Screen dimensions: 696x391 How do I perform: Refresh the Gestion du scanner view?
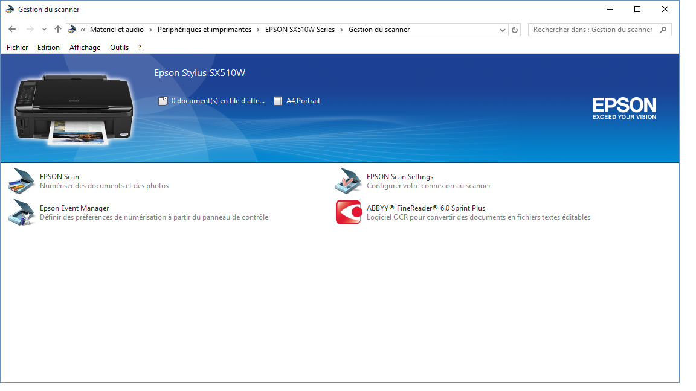(515, 30)
